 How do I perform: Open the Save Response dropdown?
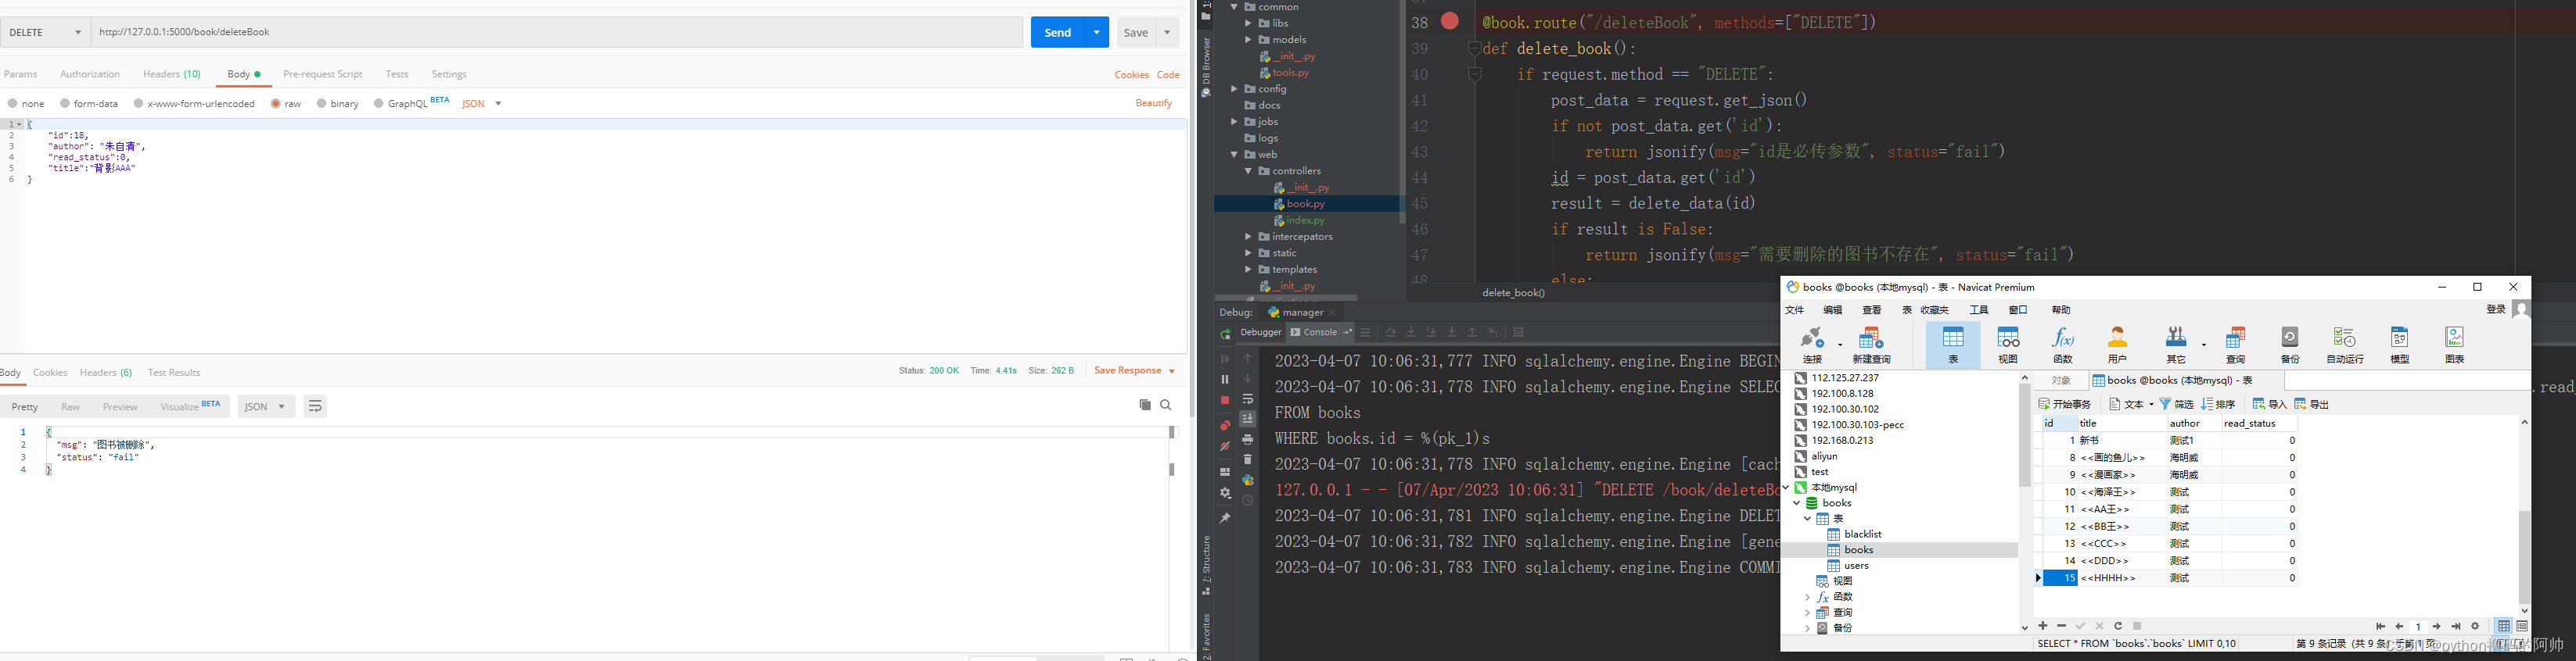pos(1135,370)
